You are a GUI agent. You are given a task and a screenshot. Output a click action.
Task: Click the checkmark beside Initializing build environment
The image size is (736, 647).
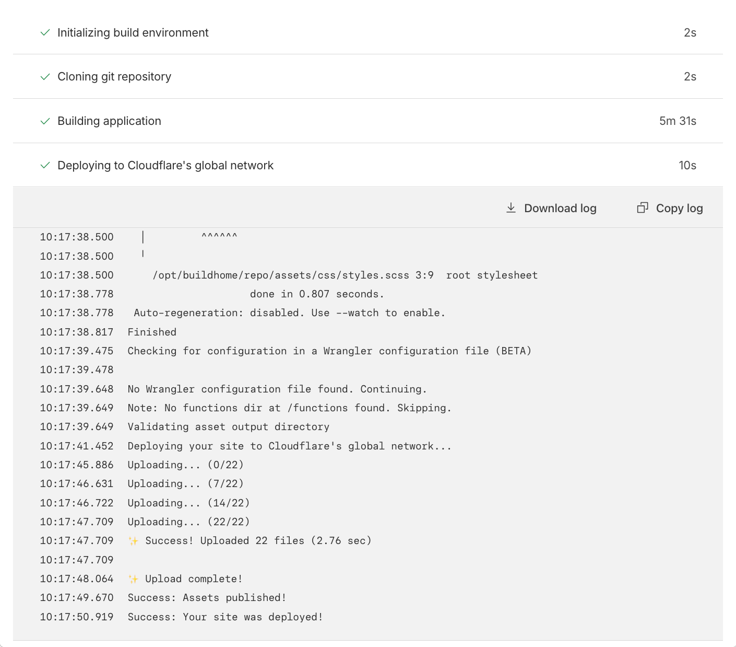click(x=45, y=32)
